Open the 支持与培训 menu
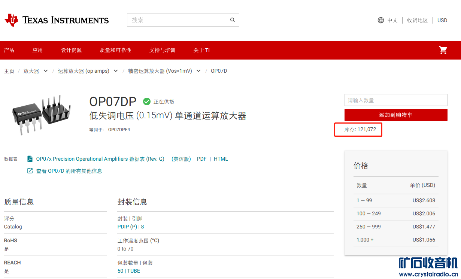This screenshot has height=279, width=461. [x=162, y=50]
